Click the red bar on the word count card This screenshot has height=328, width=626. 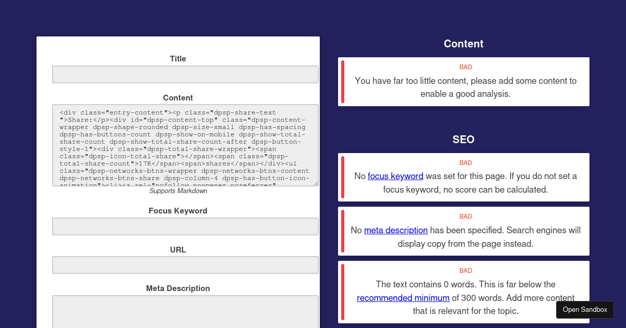tap(343, 292)
